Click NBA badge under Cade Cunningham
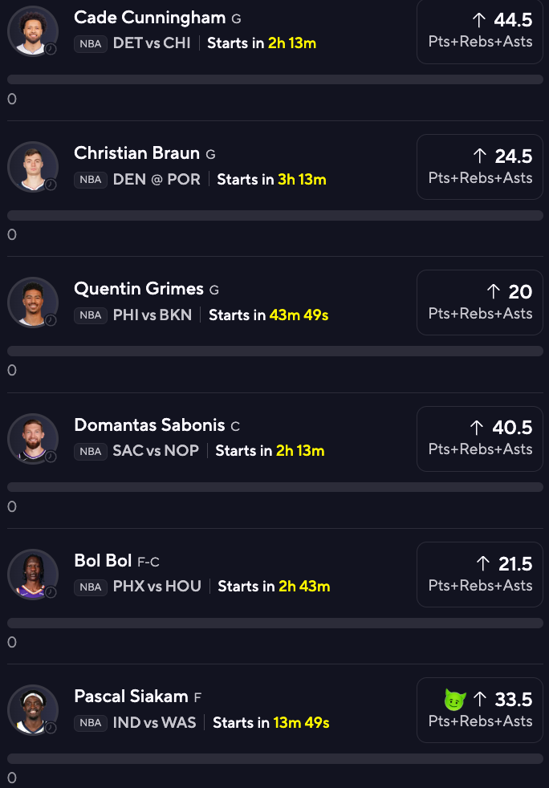This screenshot has width=549, height=788. [x=91, y=43]
